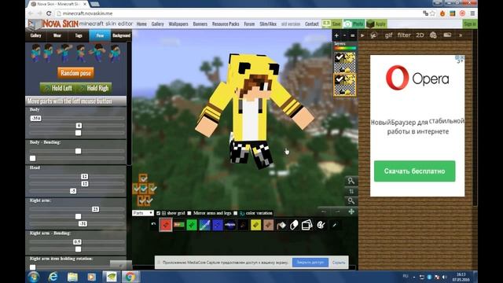Enable Mirror arms and legs checkbox

coord(189,213)
